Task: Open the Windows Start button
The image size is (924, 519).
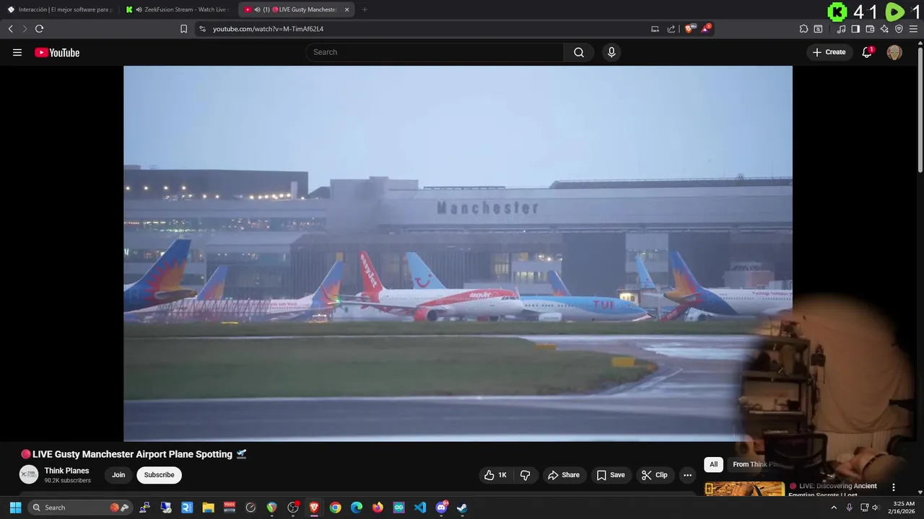Action: coord(15,507)
